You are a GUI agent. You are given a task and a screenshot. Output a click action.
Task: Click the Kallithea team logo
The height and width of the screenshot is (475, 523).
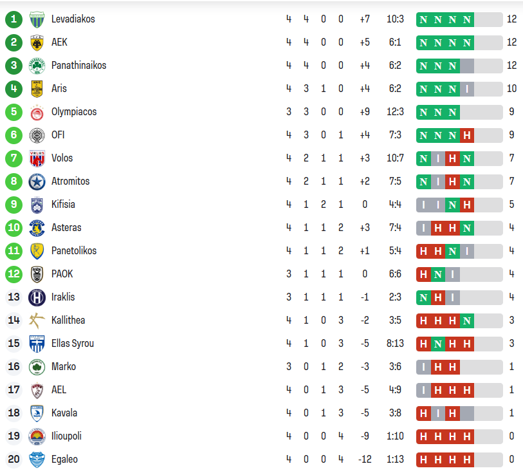tap(37, 321)
